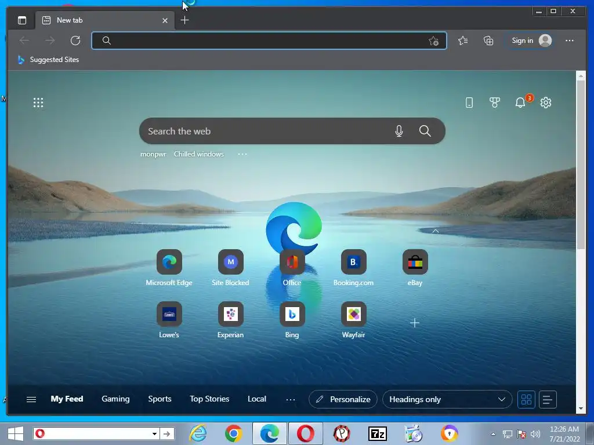Click the Opera taskbar search field
594x445 pixels.
92,433
